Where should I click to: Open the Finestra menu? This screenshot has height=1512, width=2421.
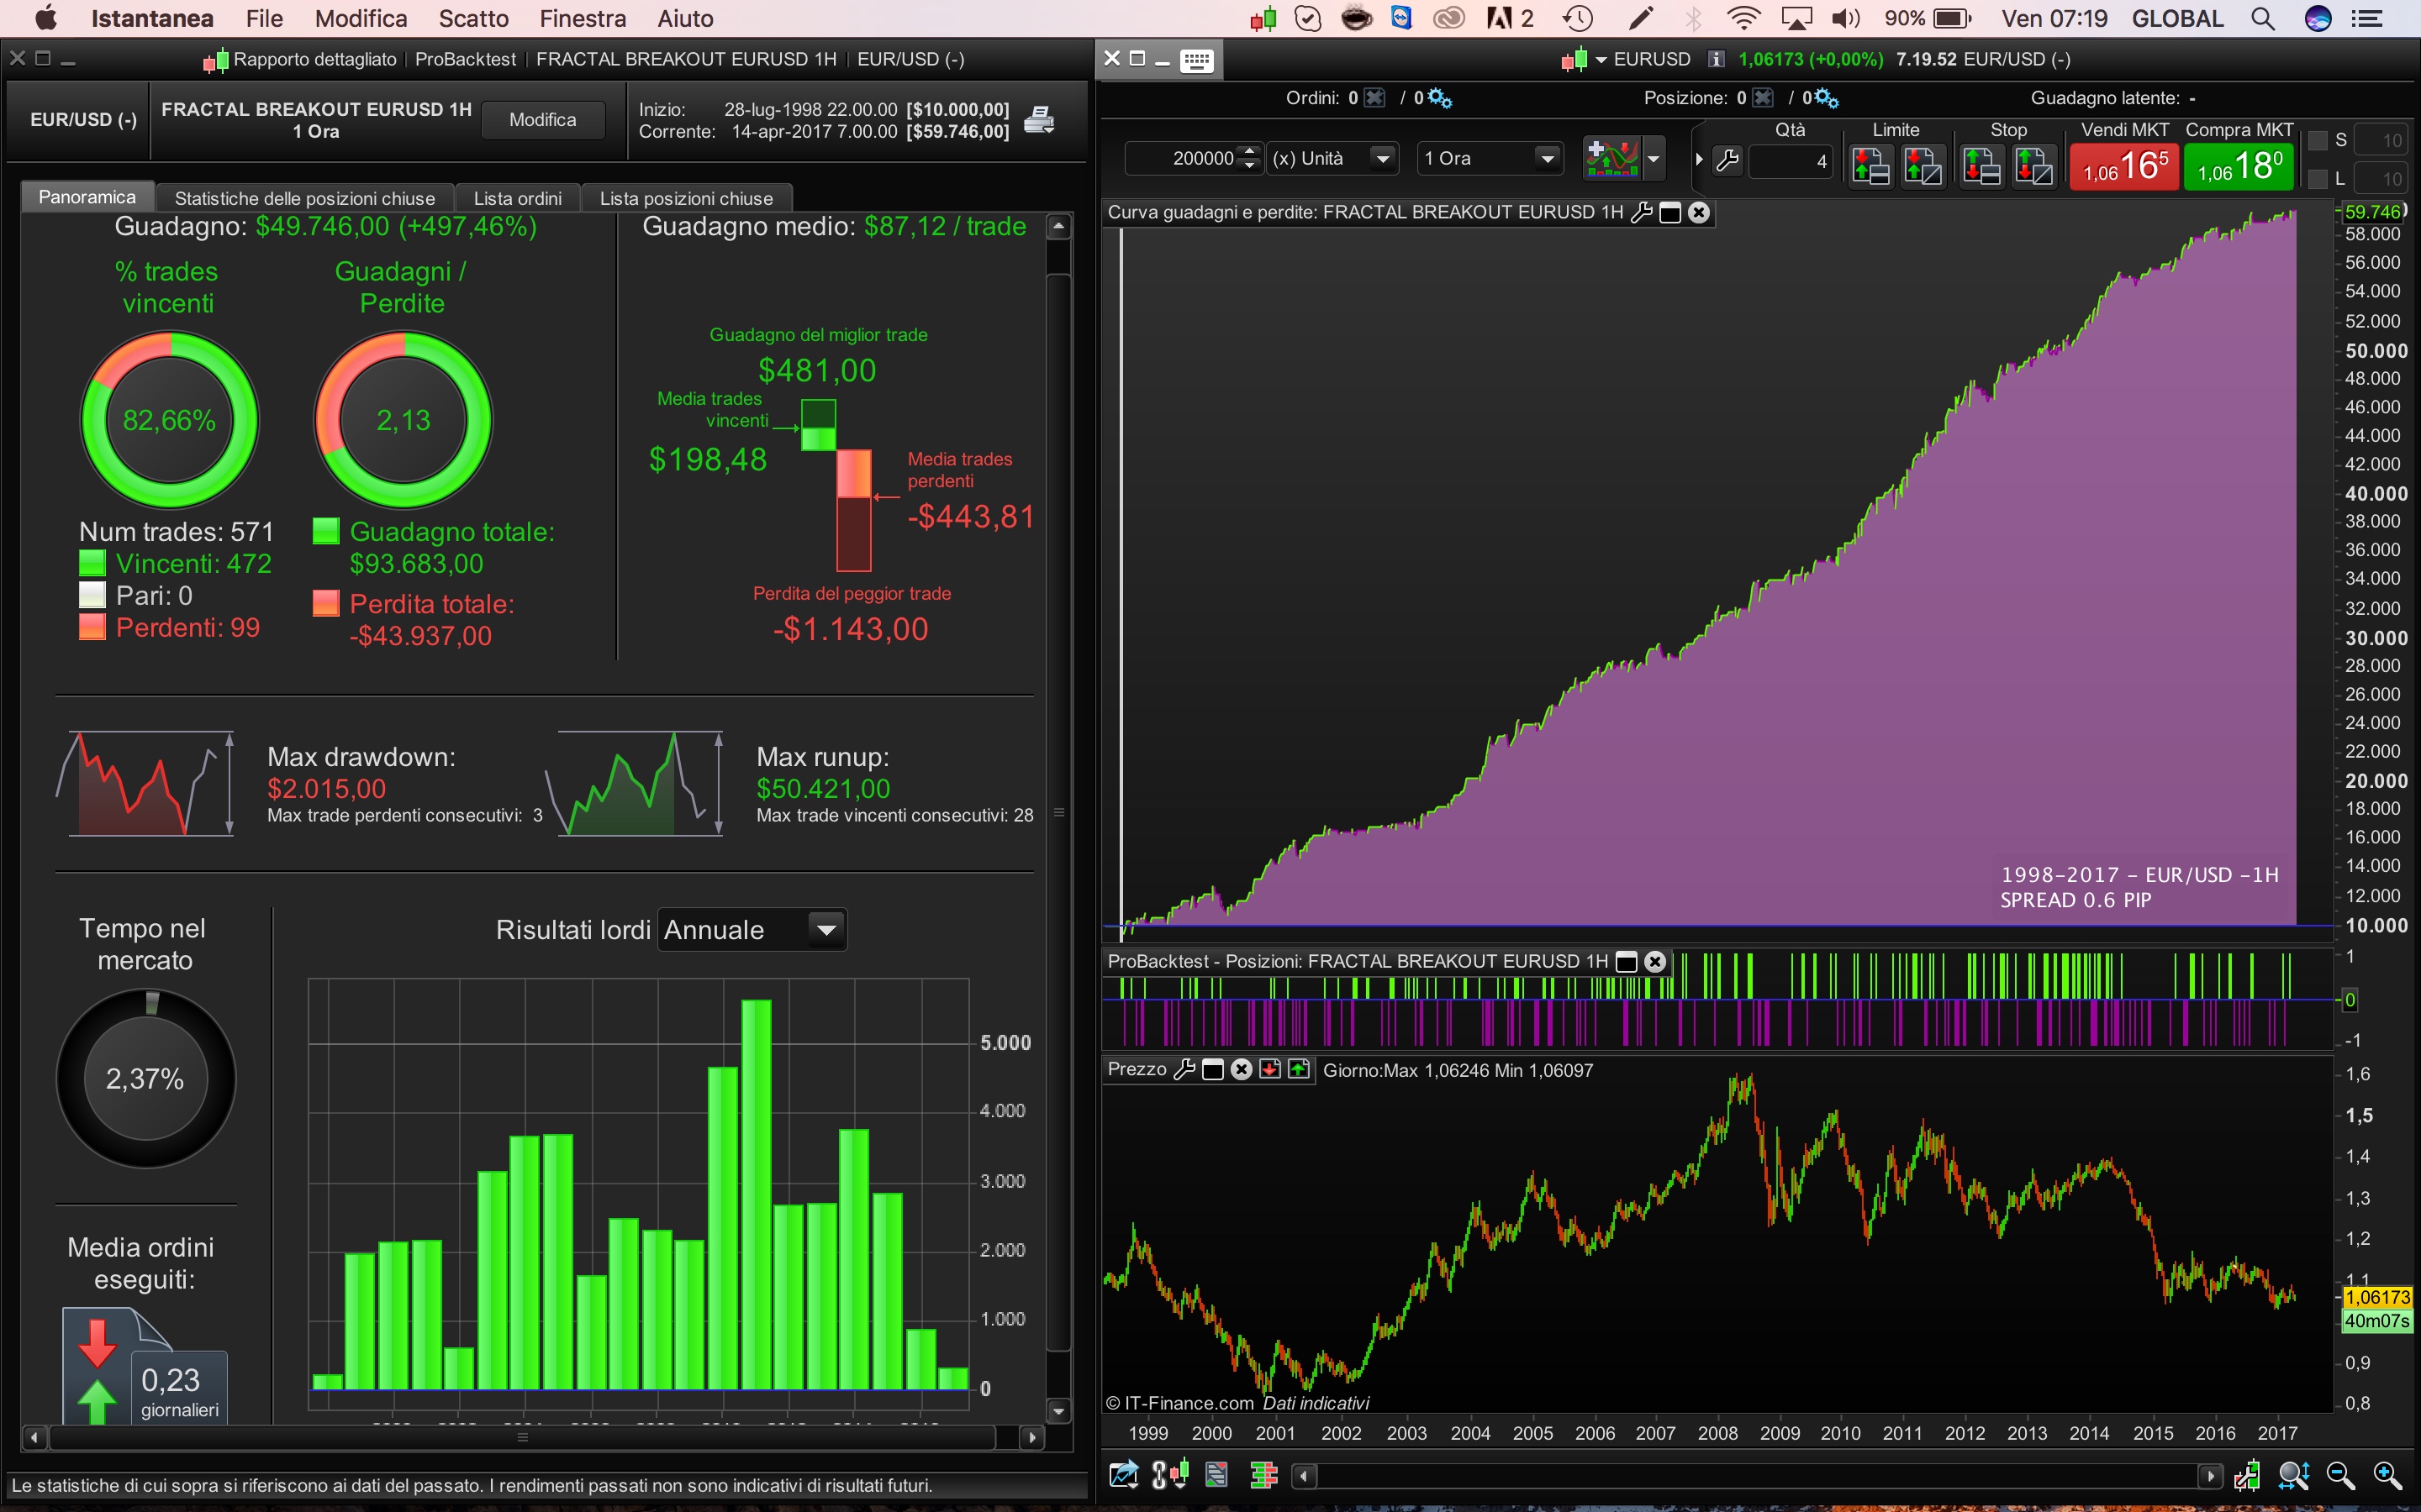[583, 18]
